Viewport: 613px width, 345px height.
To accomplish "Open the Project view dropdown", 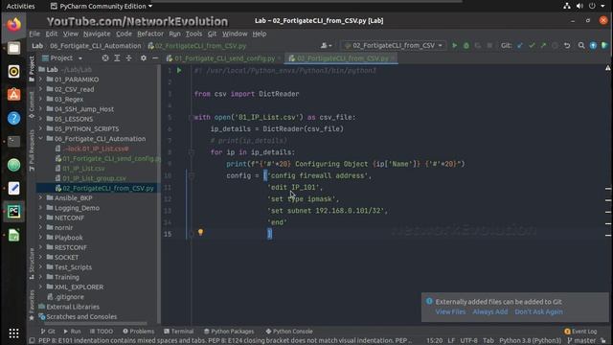I will point(62,57).
